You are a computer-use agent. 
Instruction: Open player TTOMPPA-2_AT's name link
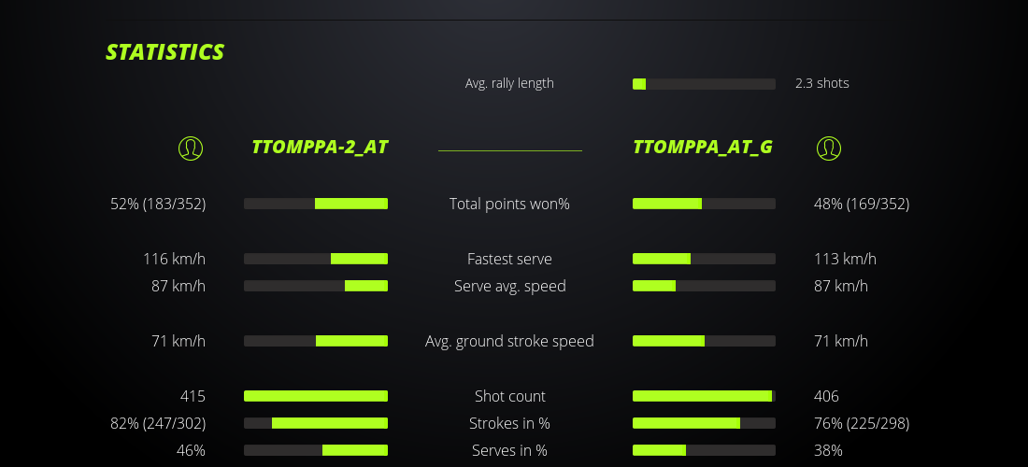[x=320, y=148]
